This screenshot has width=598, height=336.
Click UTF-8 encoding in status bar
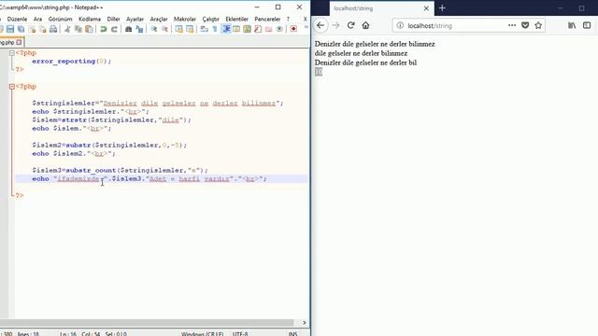point(240,333)
